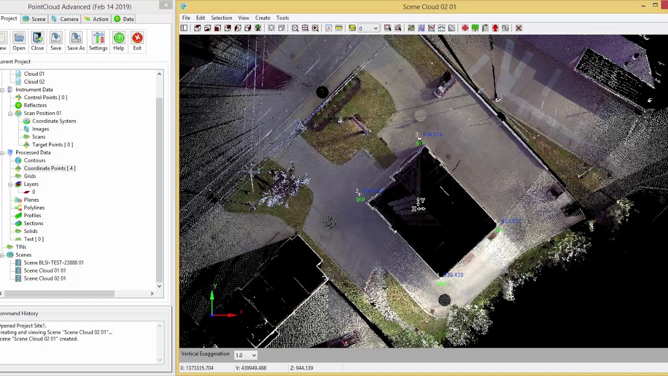This screenshot has width=668, height=376.
Task: Click the zoom extents magnifier with crosshair
Action: 305,28
